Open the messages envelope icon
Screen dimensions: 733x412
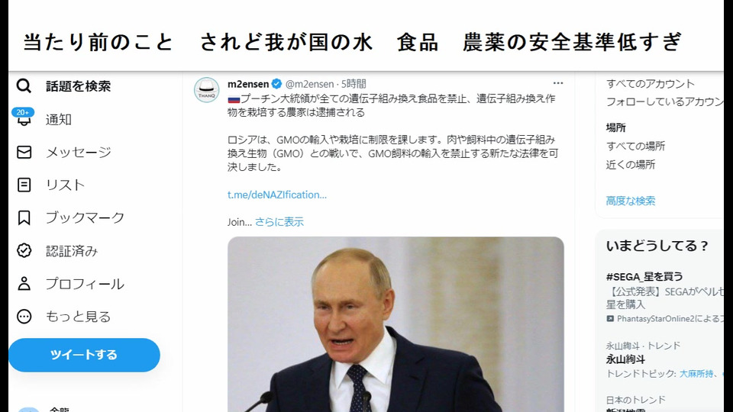click(x=24, y=153)
